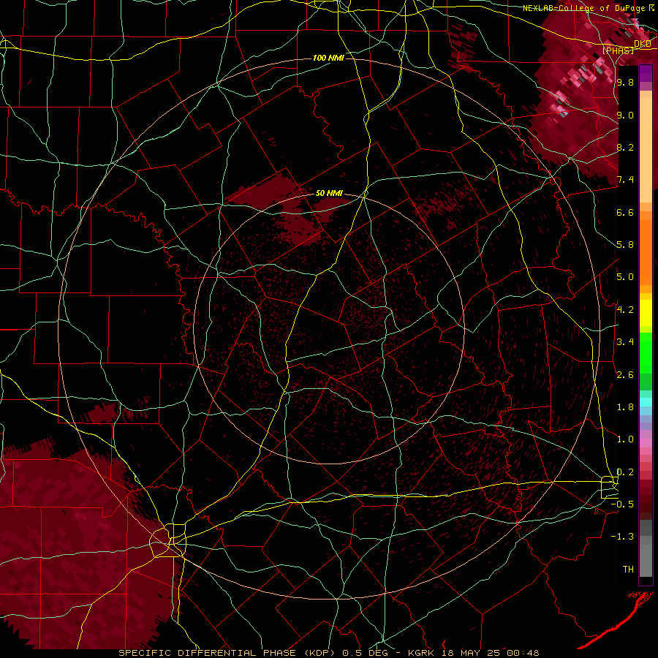Click the 100 NMI range ring label

pos(328,58)
